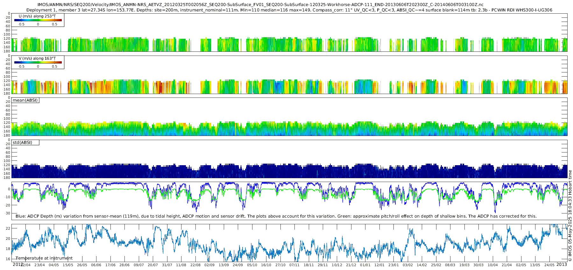
Task: Click the 22 tick on temperature axis
Action: point(8,228)
